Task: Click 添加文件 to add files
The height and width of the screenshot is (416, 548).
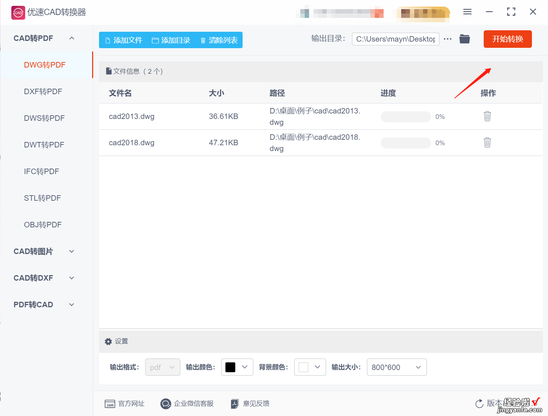Action: coord(123,40)
